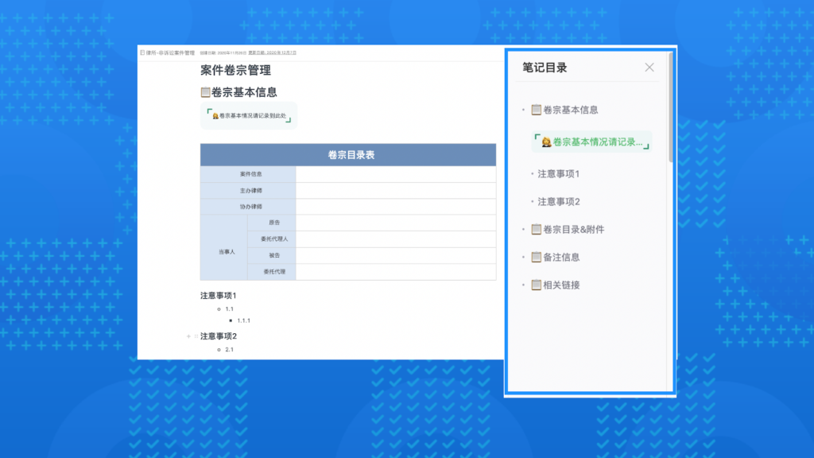Click the 1.1 bullet item

tap(229, 309)
